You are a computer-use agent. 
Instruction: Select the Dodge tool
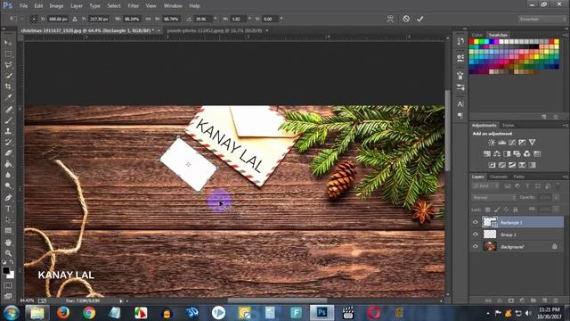click(8, 185)
